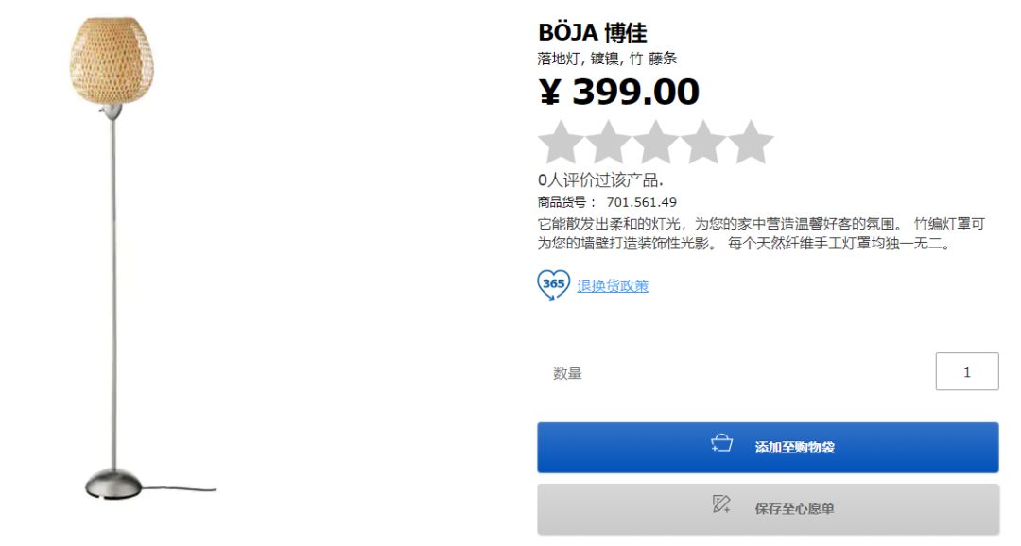The image size is (1021, 546).
Task: Click the 365 return policy heart badge icon
Action: pos(553,284)
